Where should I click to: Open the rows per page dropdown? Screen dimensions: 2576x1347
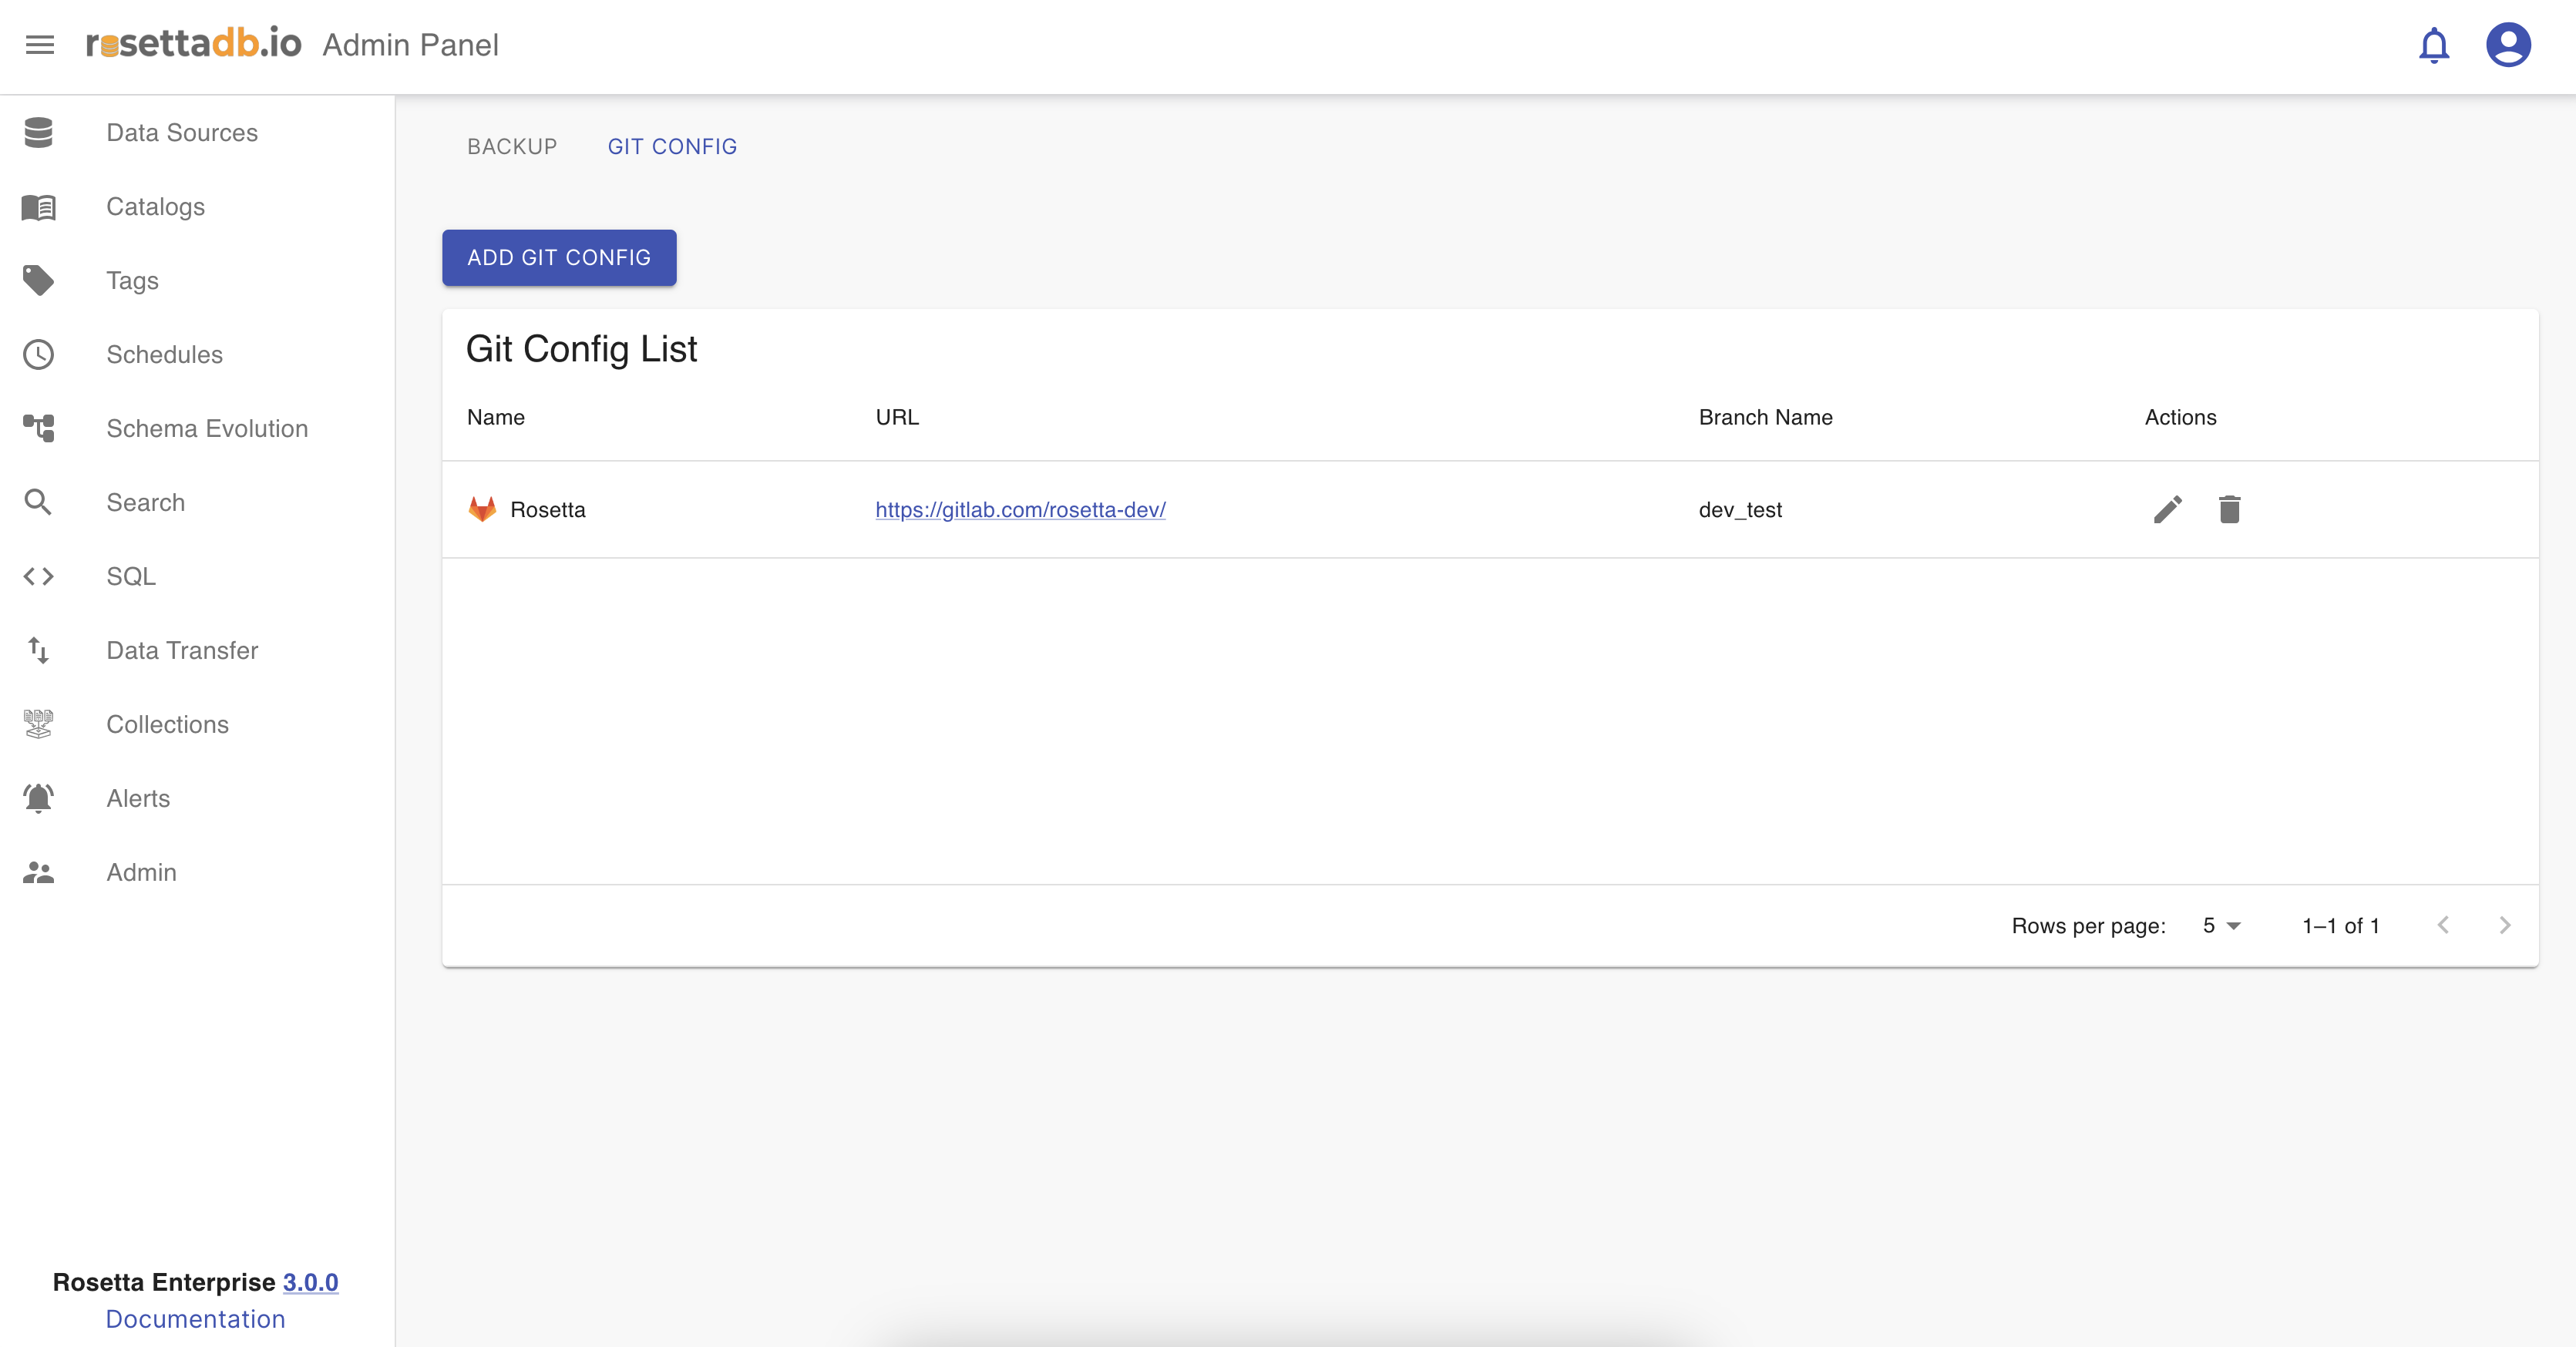pos(2221,926)
